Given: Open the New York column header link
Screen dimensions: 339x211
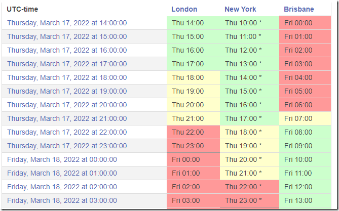Looking at the screenshot, I should click(x=240, y=9).
